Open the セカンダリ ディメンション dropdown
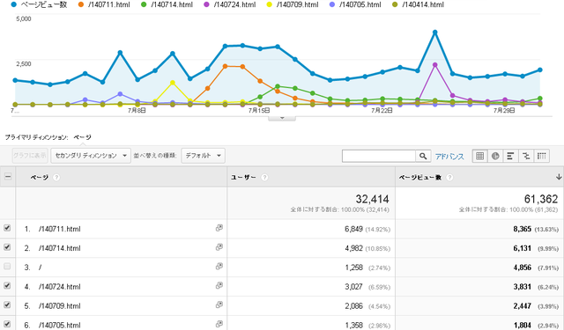 (91, 156)
